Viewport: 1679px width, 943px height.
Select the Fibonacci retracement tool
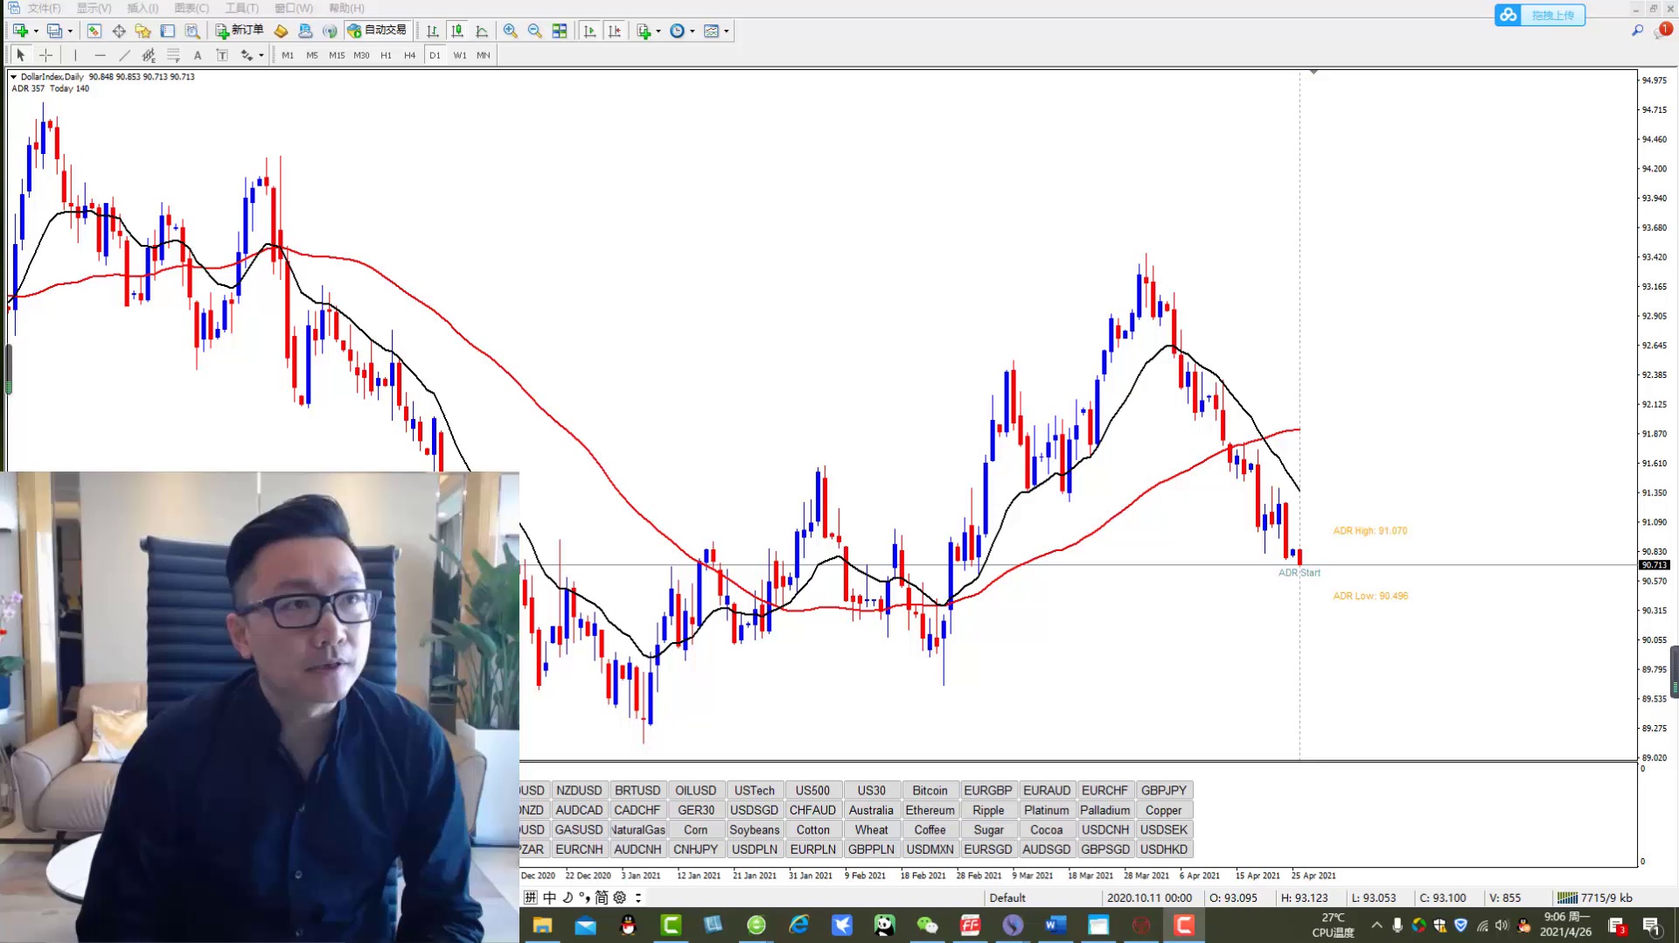173,55
